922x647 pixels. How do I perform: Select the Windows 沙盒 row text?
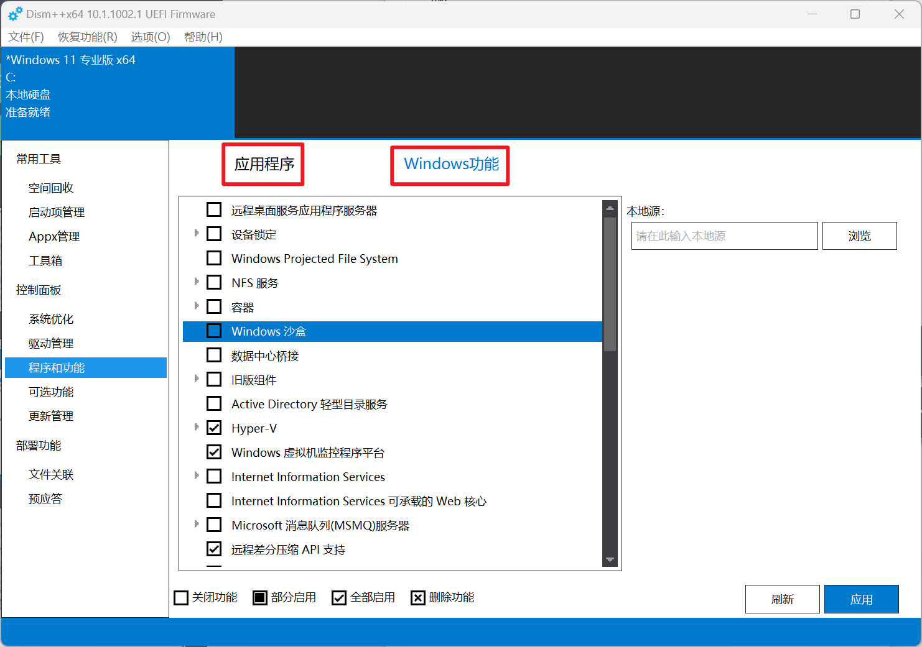coord(269,331)
